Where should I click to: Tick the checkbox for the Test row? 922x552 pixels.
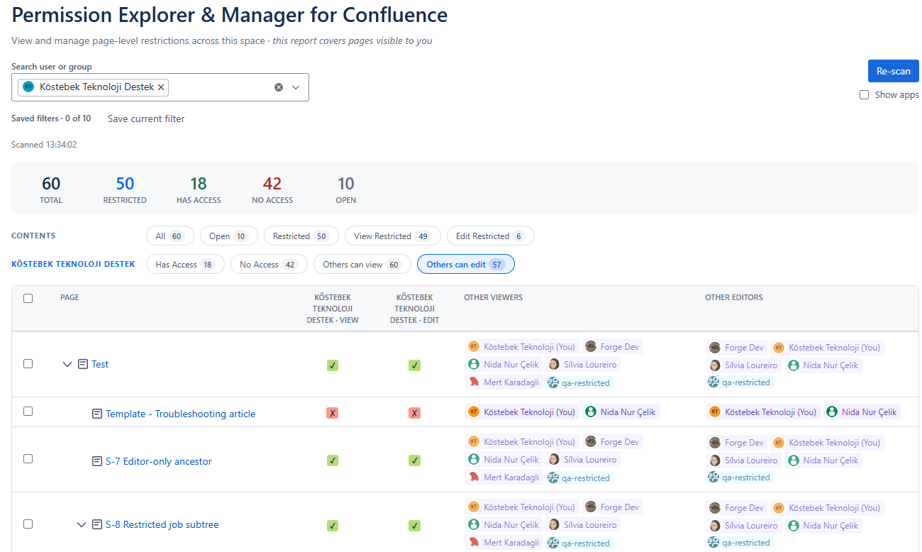(28, 363)
